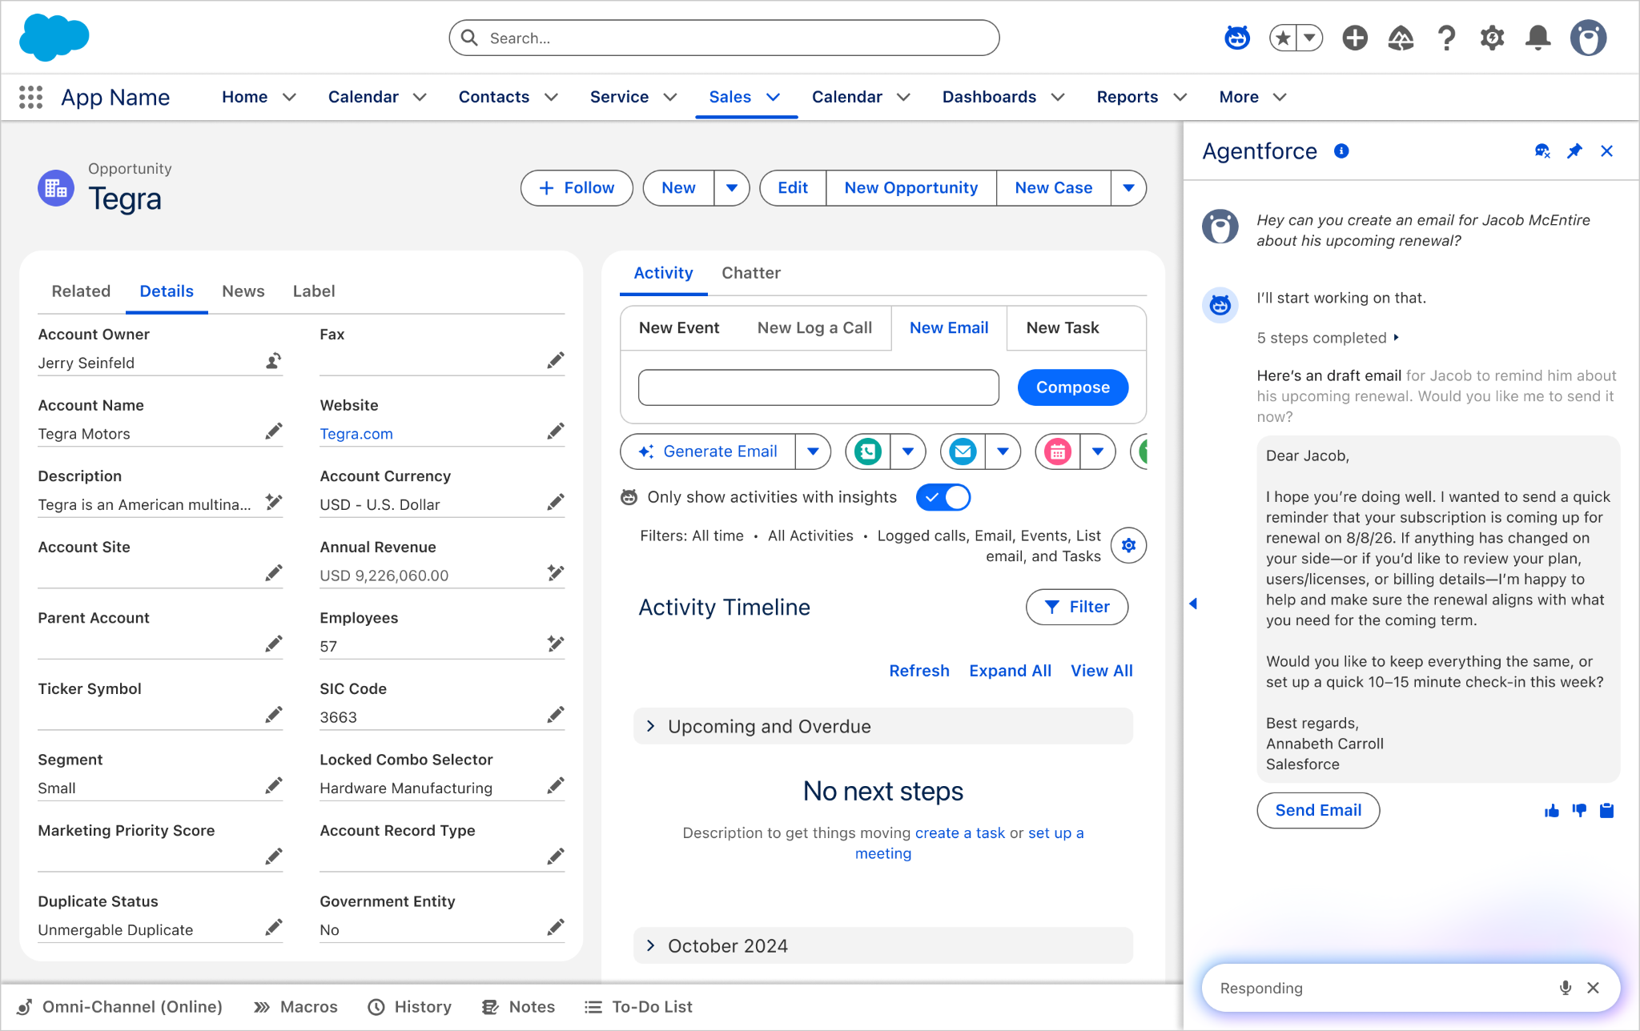Open more actions dropdown after New Case

[x=1128, y=188]
